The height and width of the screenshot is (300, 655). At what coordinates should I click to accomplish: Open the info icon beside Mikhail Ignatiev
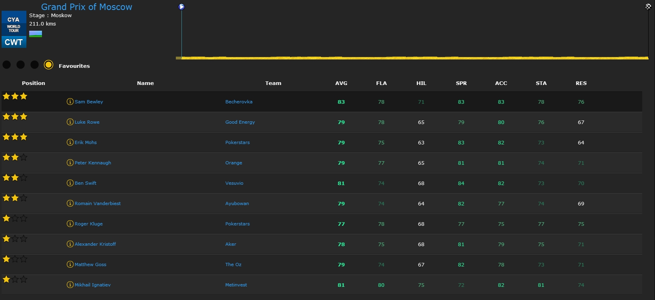70,285
